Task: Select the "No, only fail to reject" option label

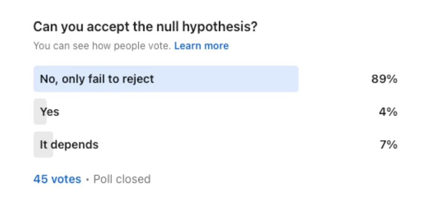Action: tap(97, 79)
